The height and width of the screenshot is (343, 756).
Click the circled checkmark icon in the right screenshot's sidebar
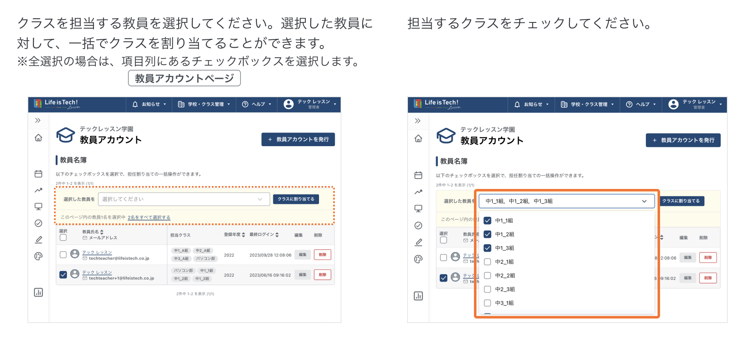coord(418,225)
